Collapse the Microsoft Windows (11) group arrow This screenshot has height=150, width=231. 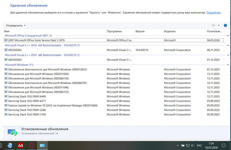pos(228,65)
